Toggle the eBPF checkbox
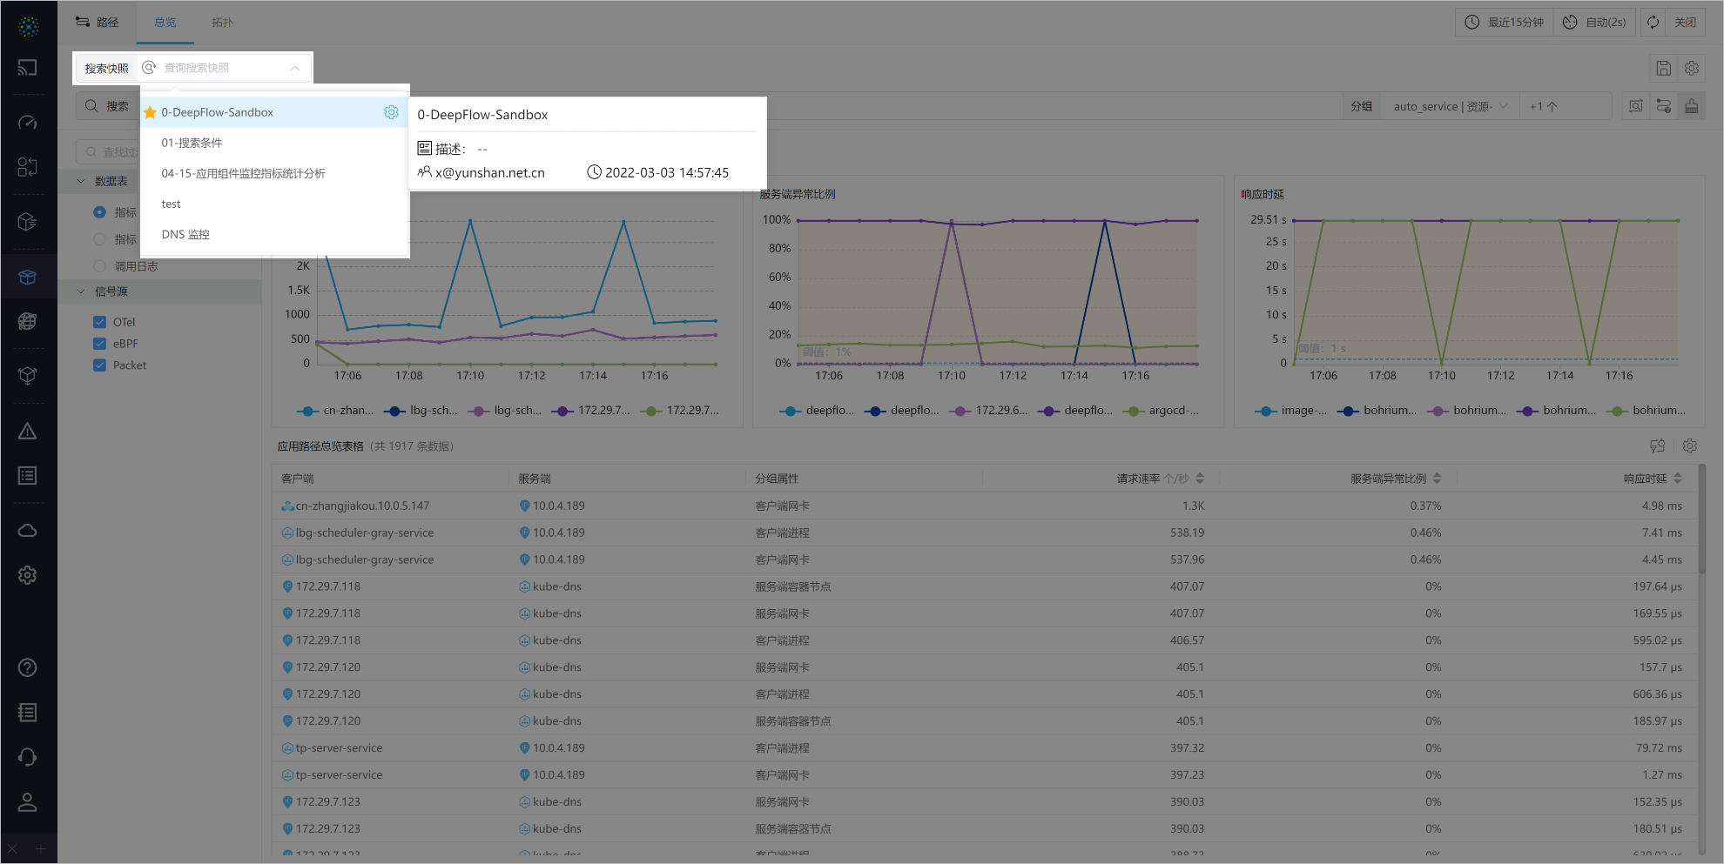Screen dimensions: 1724x864 tap(100, 344)
